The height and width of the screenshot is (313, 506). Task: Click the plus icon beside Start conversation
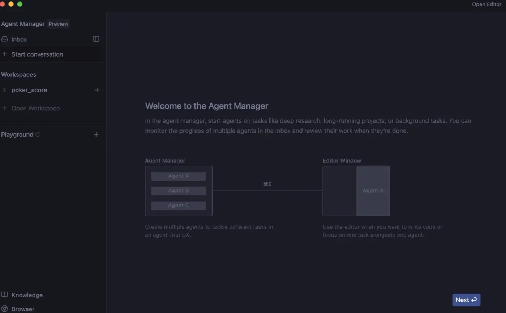pyautogui.click(x=4, y=54)
